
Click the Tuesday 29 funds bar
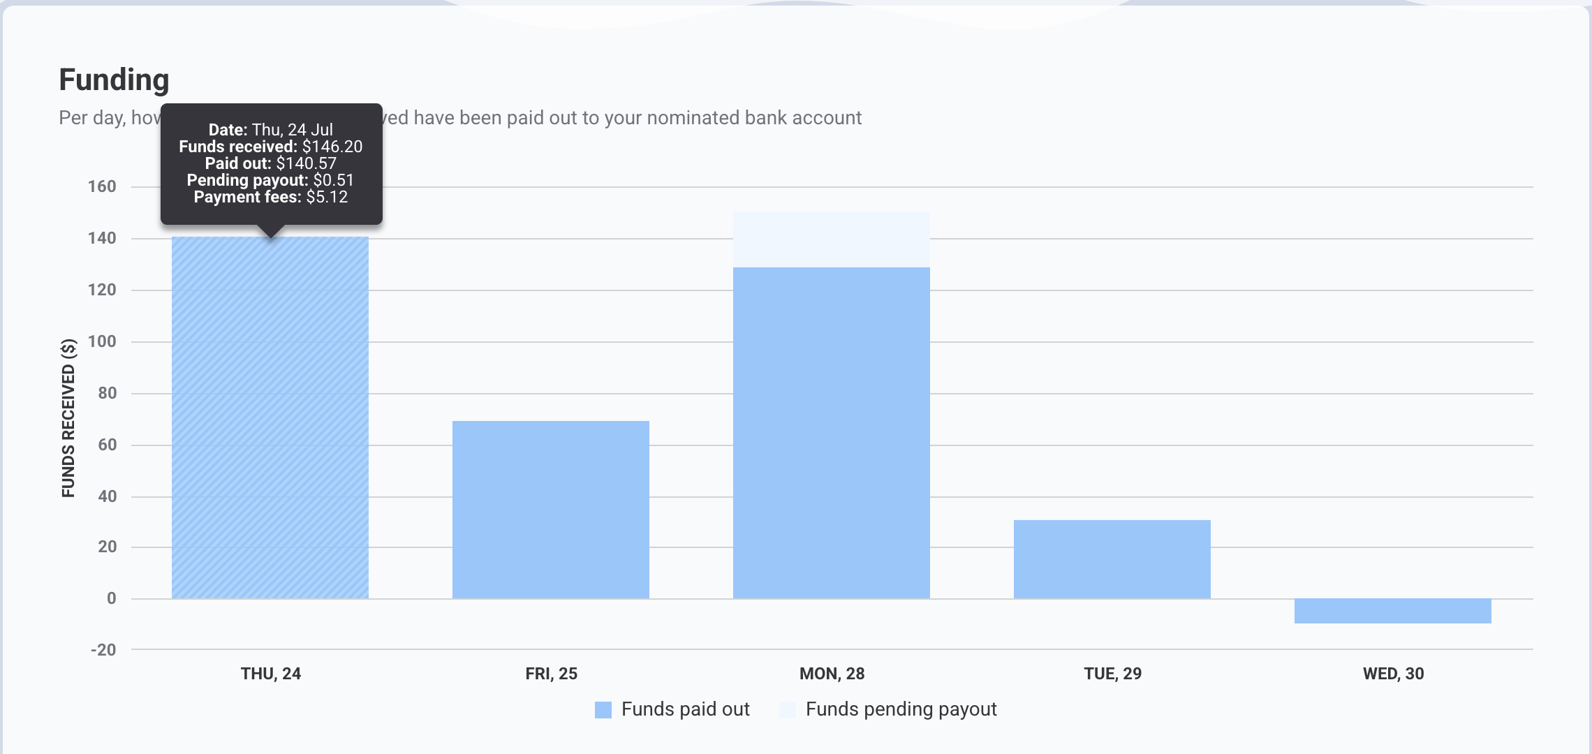click(x=1112, y=559)
